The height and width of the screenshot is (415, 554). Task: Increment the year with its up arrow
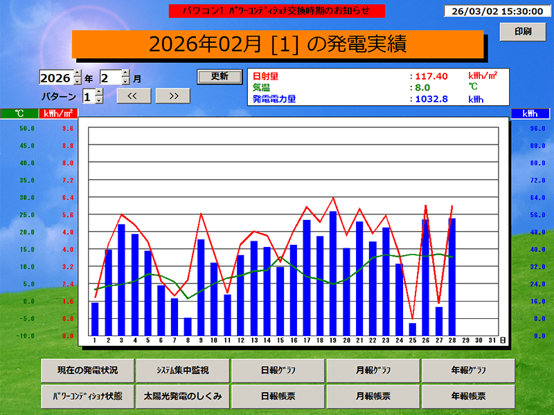[x=76, y=73]
